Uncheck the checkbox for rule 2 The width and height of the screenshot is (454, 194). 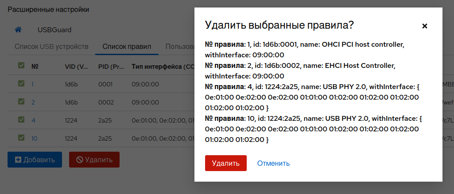pos(21,102)
